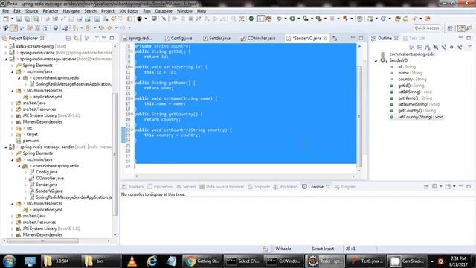Show the hidden editor tabs list
Screen dimensions: 476x268
(335, 38)
